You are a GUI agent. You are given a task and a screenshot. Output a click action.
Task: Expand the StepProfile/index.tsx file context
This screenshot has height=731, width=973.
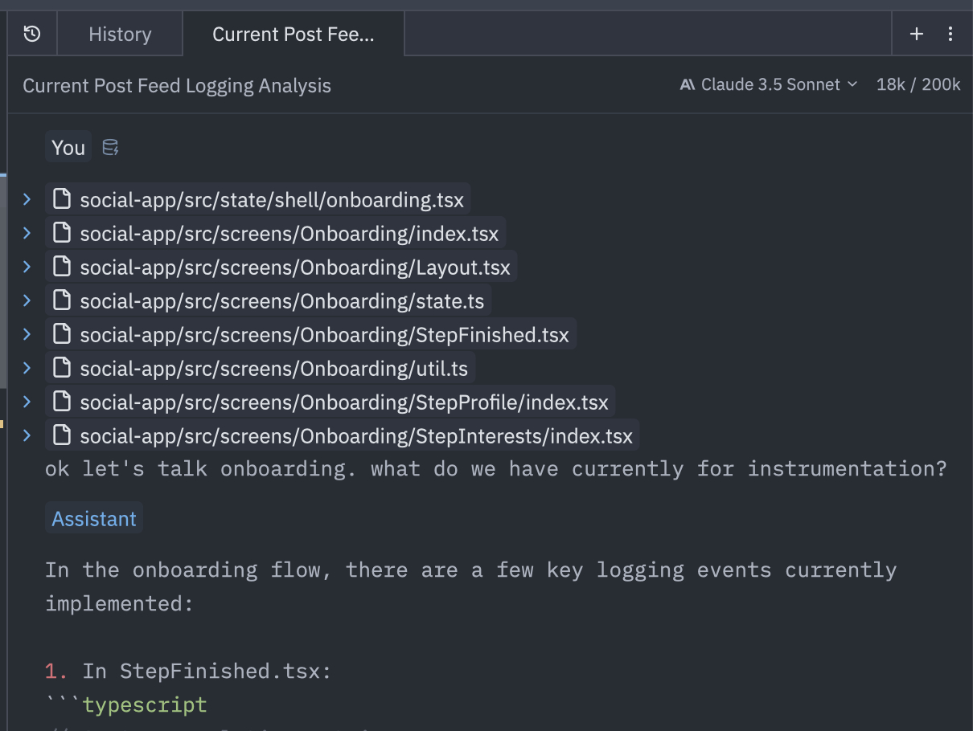[27, 402]
